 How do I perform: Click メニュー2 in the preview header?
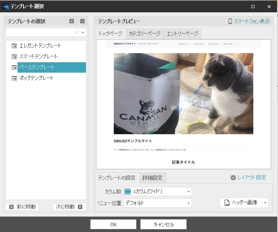click(x=199, y=44)
